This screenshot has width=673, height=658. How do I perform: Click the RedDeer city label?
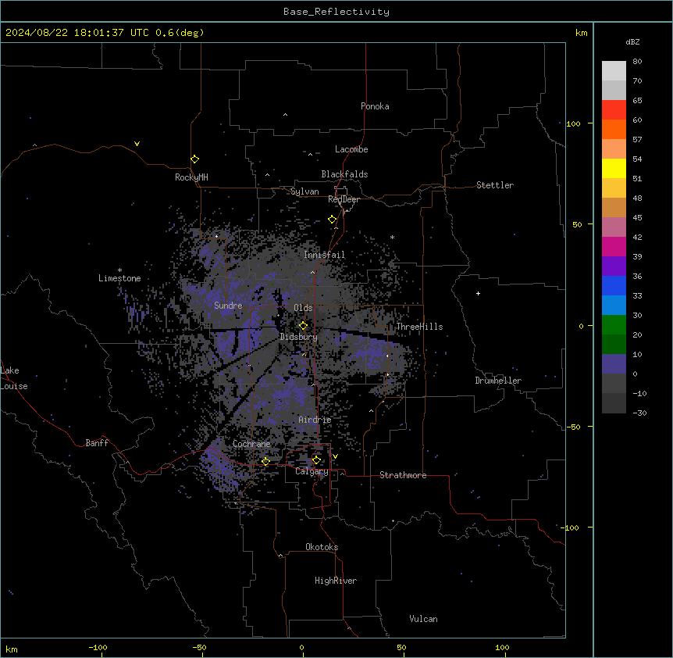point(344,199)
